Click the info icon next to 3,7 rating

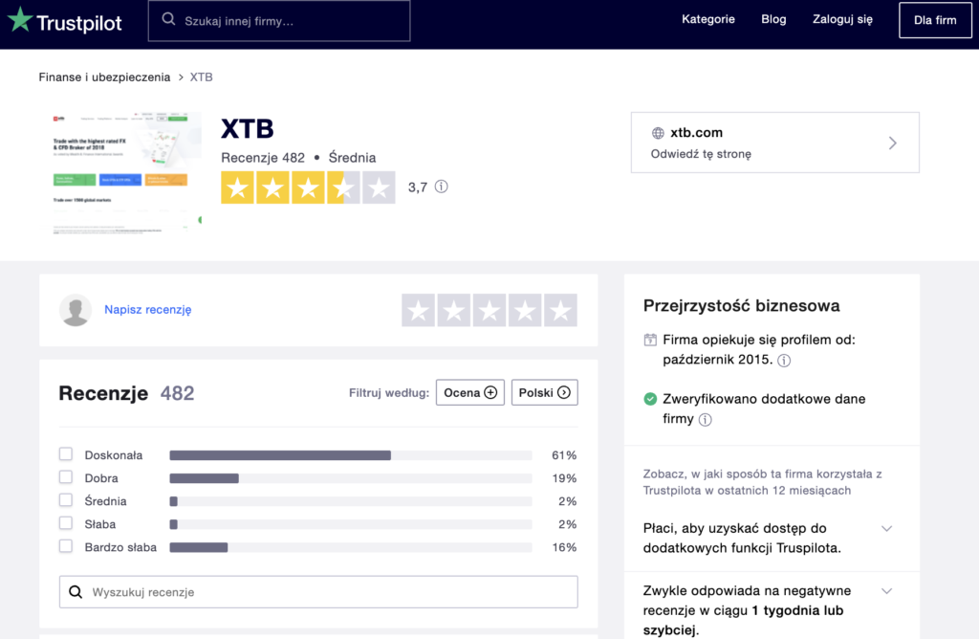pos(442,187)
